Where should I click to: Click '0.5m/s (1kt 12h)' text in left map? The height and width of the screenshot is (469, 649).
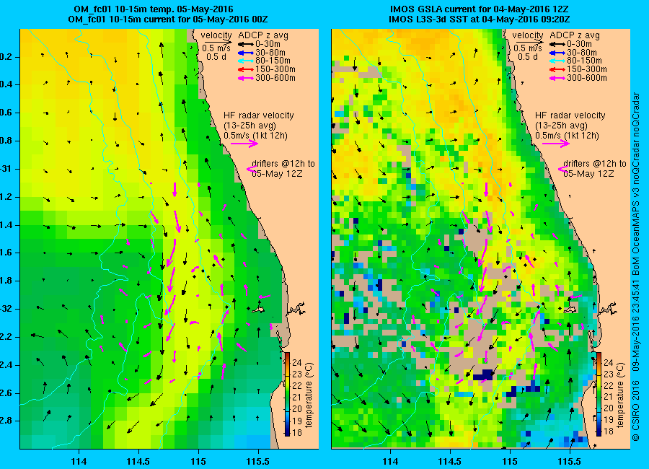tap(255, 136)
